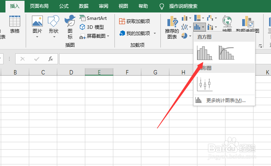Open the column chart insert icon
Image resolution: width=271 pixels, height=166 pixels.
[x=185, y=18]
